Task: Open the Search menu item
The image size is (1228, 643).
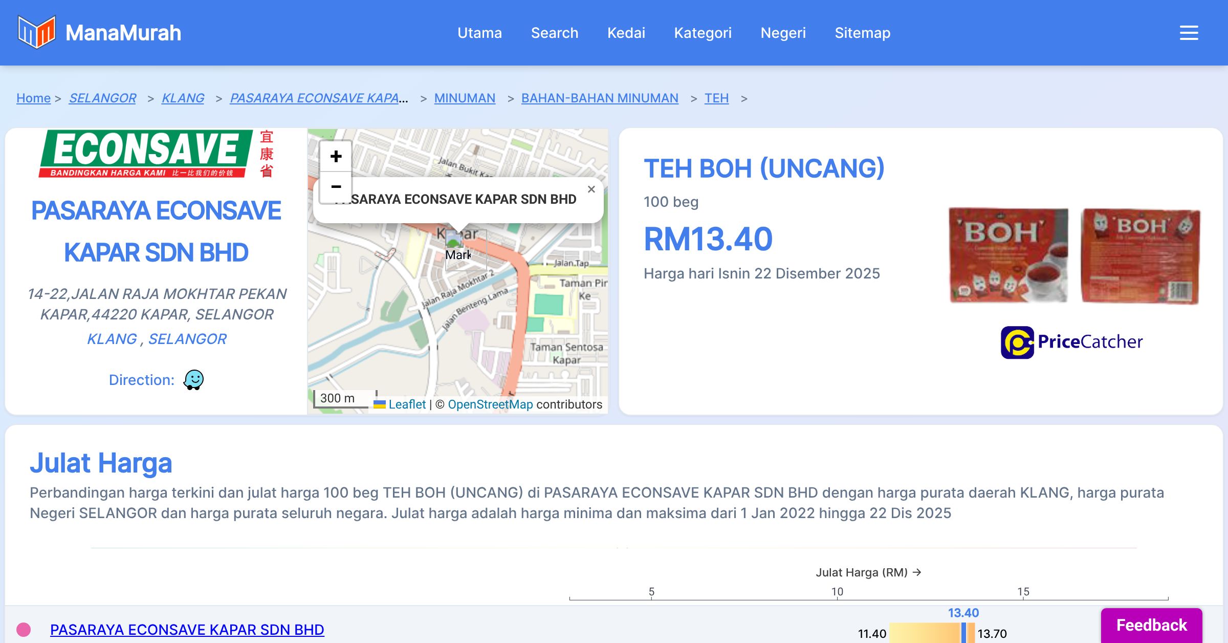Action: (554, 33)
